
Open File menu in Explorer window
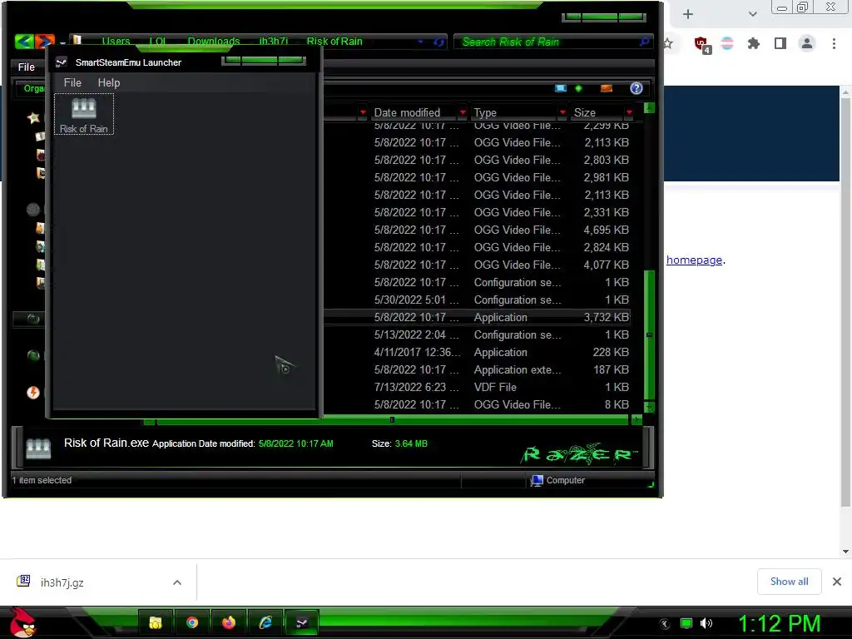tap(26, 67)
